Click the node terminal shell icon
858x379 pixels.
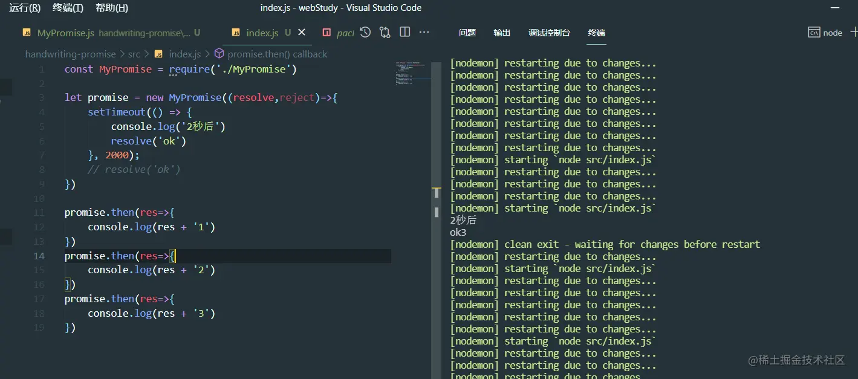(814, 33)
